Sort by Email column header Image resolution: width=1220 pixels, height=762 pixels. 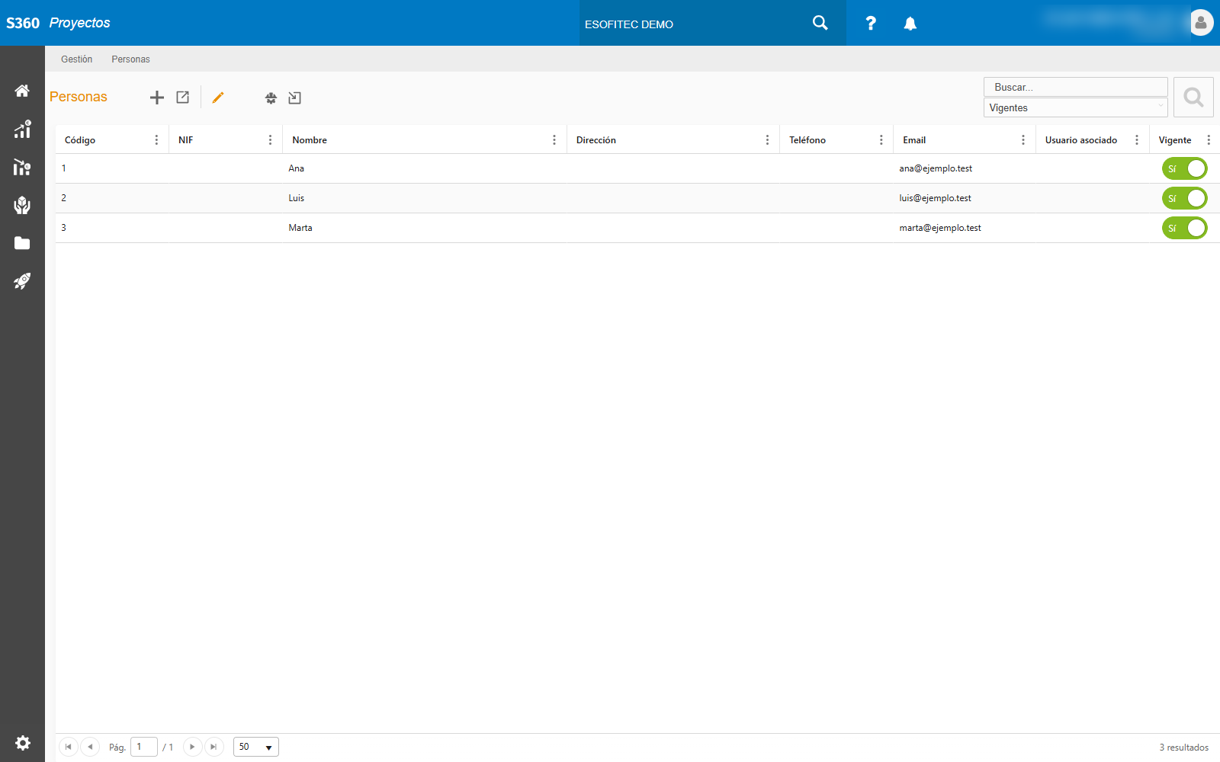point(914,140)
